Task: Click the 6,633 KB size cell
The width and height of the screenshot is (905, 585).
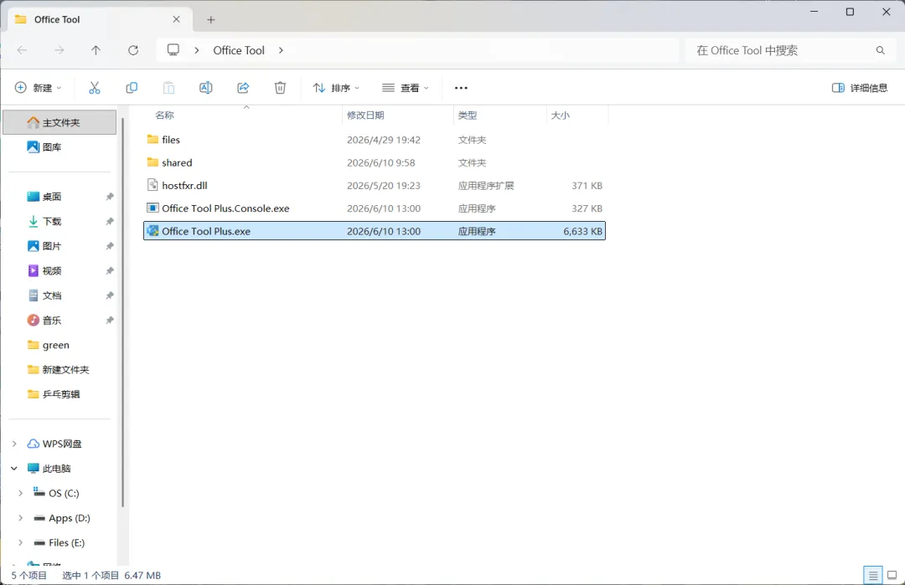Action: [582, 231]
